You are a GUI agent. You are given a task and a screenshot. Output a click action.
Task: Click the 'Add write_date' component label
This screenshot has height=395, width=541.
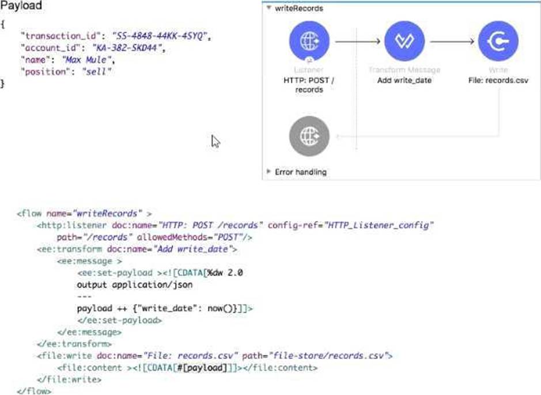(404, 81)
